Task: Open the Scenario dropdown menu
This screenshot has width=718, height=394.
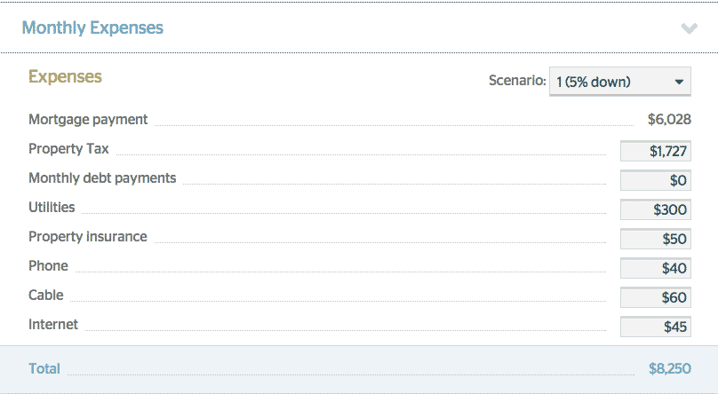Action: pyautogui.click(x=619, y=82)
